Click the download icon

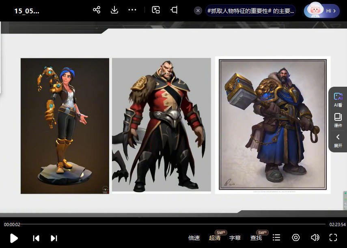click(114, 10)
